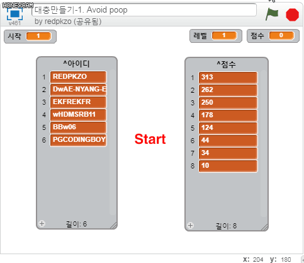
Task: Click the resize grip of 점수 list
Action: [265, 227]
